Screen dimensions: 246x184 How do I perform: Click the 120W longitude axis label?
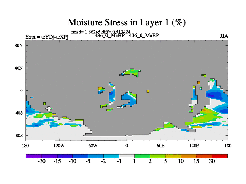59,145
